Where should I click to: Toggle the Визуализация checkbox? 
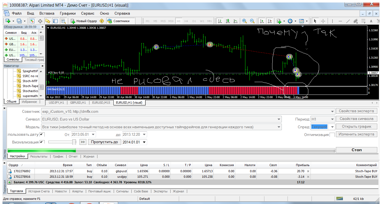coord(42,142)
